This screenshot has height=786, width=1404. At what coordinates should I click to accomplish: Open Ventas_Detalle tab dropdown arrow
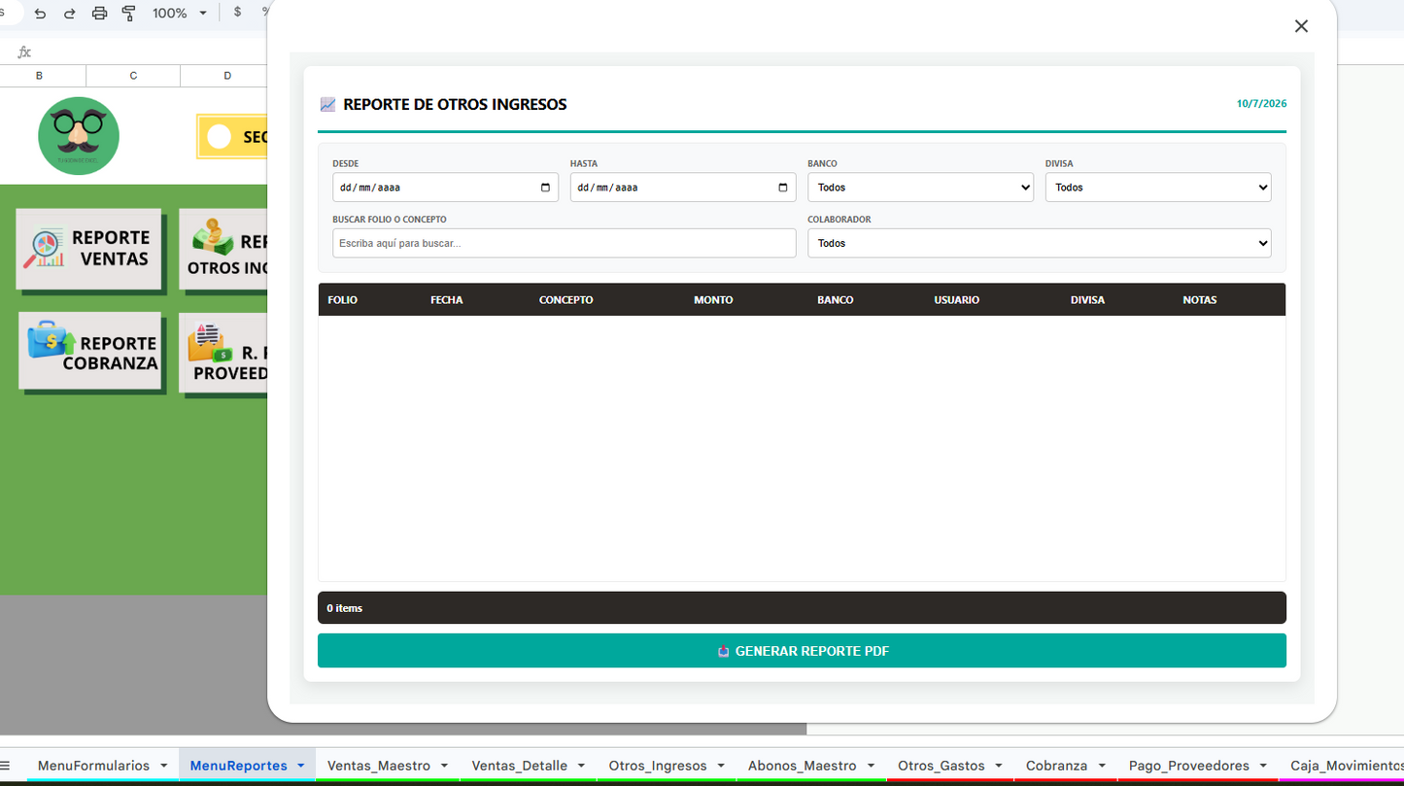[582, 766]
